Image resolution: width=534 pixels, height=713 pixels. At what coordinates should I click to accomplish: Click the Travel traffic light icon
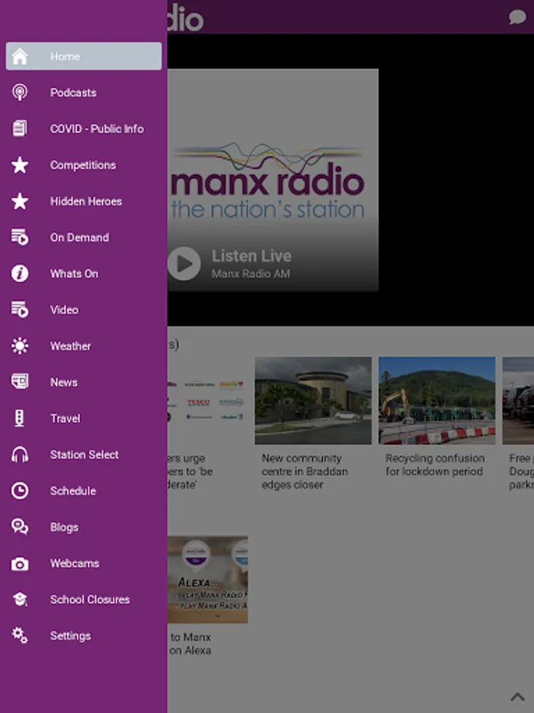(20, 418)
